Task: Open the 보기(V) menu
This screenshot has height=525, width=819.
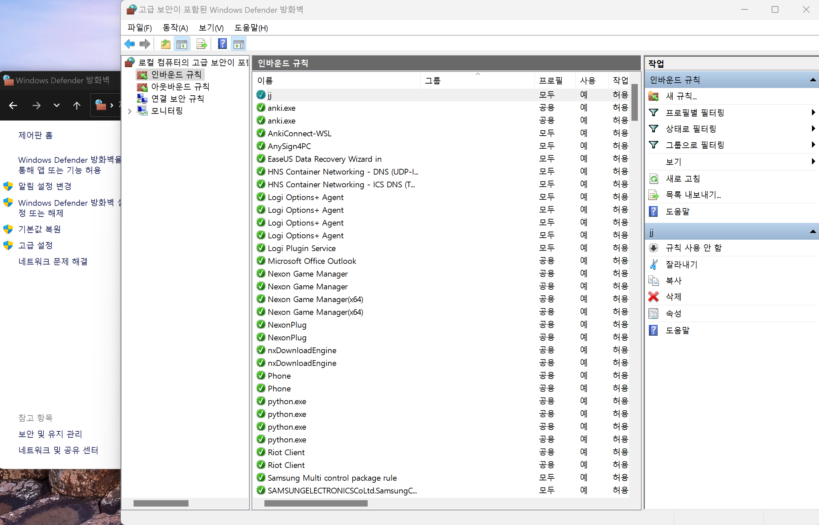Action: pos(211,28)
